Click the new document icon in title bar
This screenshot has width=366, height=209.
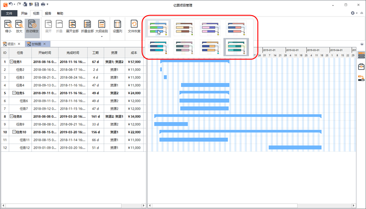[25, 4]
